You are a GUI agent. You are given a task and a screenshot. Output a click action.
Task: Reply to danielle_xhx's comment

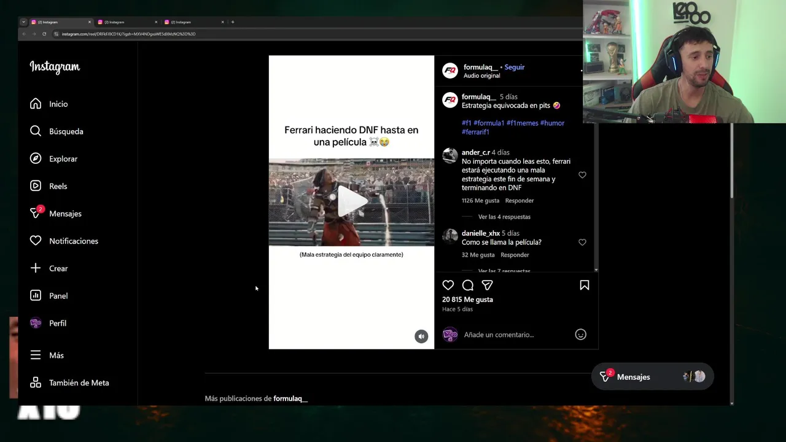(x=515, y=255)
